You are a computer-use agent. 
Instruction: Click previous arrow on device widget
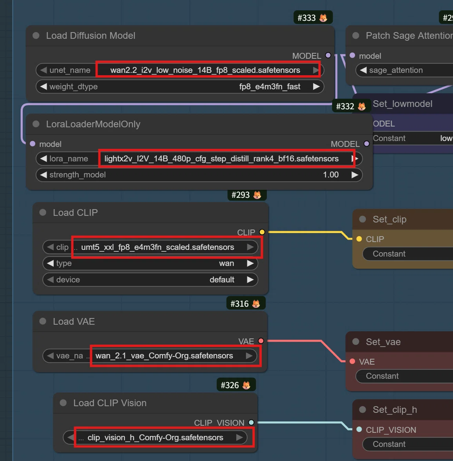(x=50, y=280)
